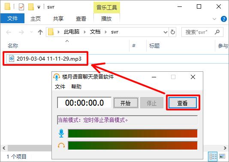Viewport: 229px width, 162px height.
Task: Click the microphone volume level bar
Action: pos(133,133)
